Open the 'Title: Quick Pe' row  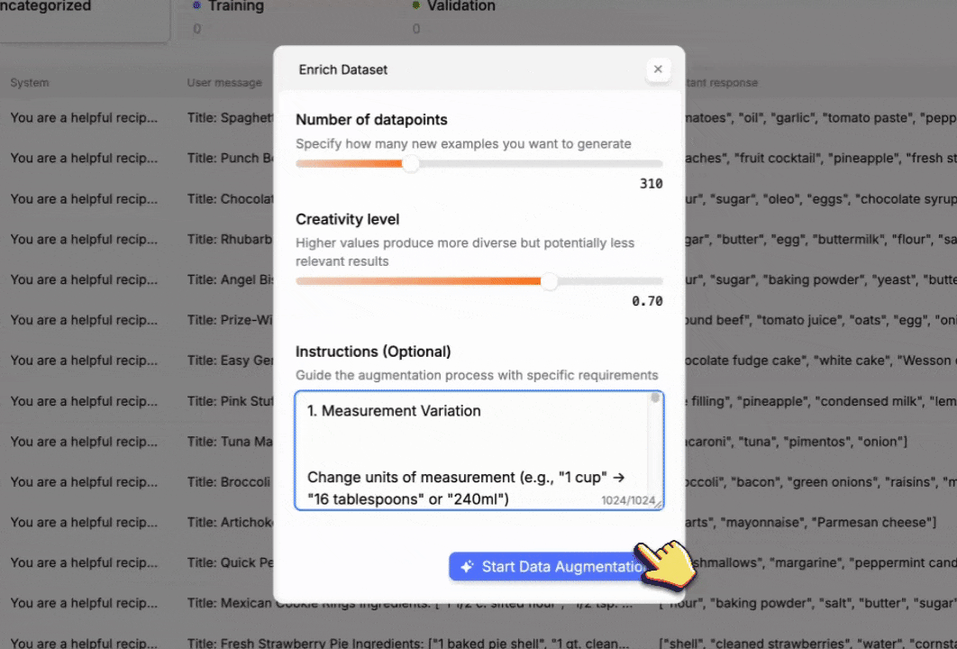230,562
